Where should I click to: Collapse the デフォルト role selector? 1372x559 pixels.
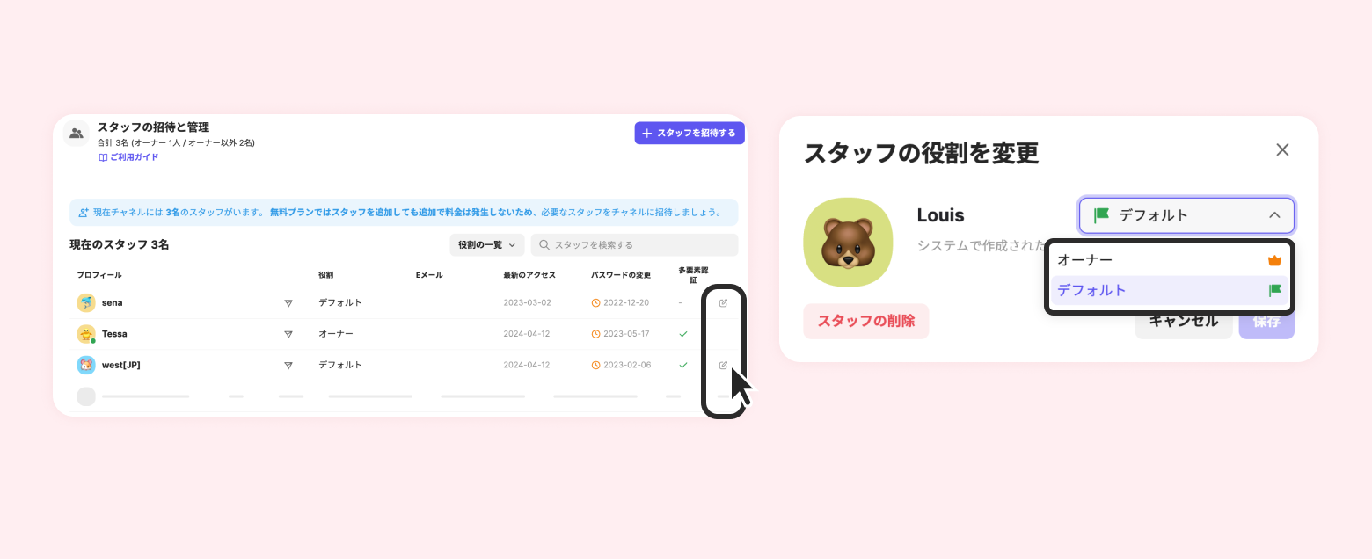tap(1186, 215)
